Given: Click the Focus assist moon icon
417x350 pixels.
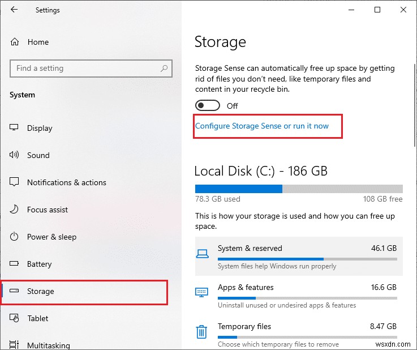Looking at the screenshot, I should 15,210.
